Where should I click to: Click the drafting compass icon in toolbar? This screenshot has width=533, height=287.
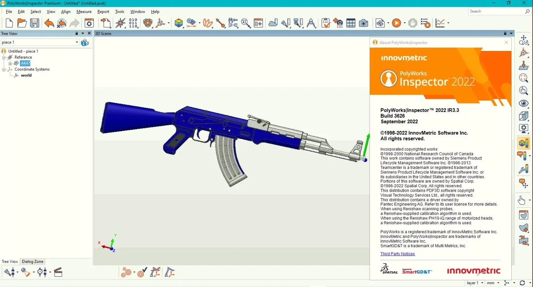311,23
